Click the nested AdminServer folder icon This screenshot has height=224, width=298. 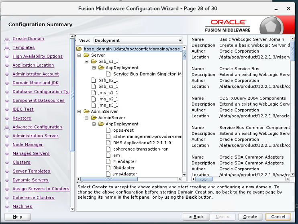tap(94, 118)
